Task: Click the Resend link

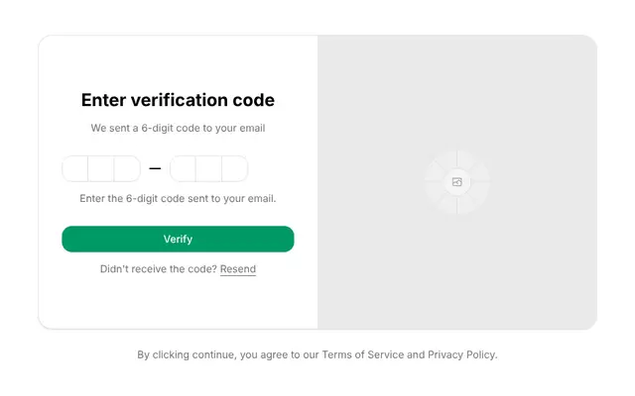Action: coord(238,269)
